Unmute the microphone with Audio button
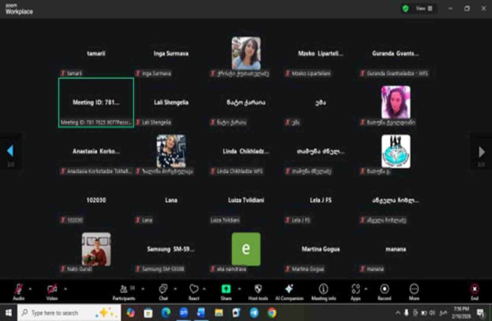 19,290
